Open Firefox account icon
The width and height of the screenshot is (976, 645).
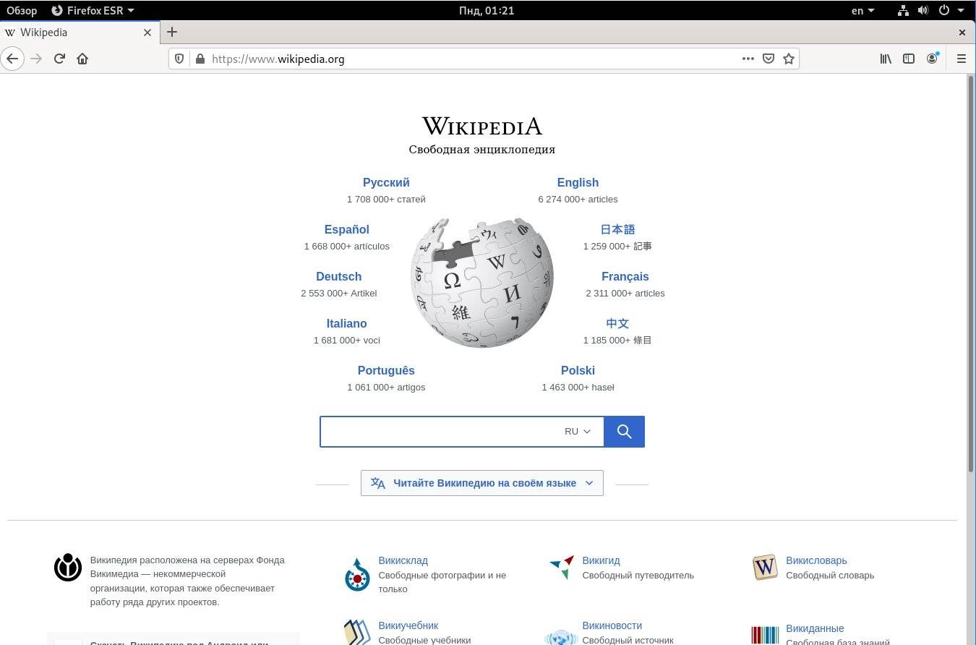pos(933,59)
